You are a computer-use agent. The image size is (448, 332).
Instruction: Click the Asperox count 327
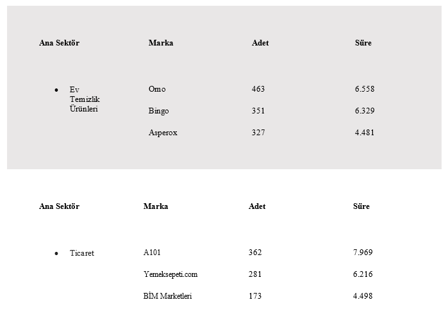pos(258,133)
